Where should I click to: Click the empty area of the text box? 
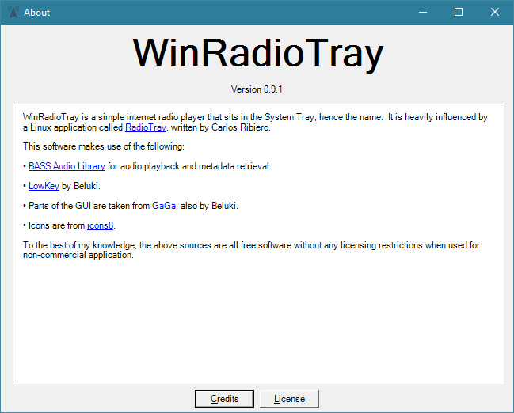257,324
